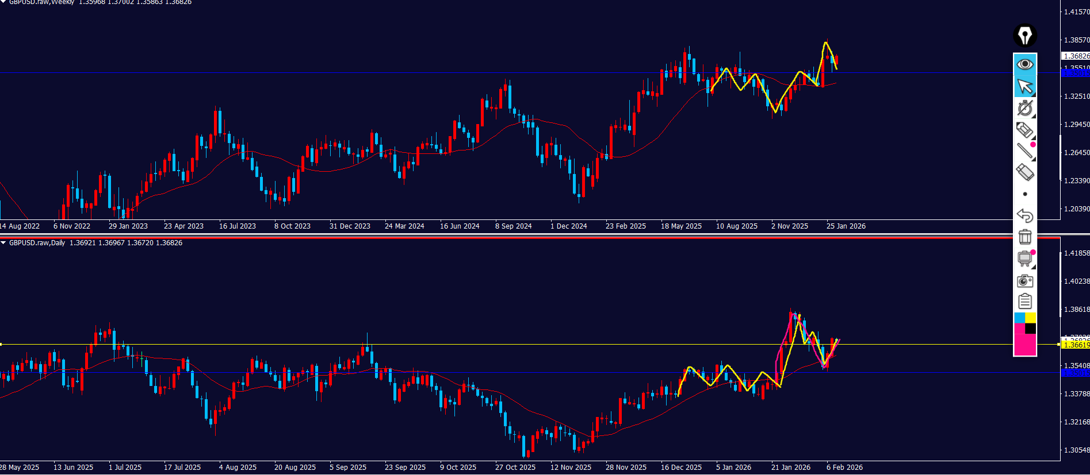Select the eraser tool

tap(1024, 172)
